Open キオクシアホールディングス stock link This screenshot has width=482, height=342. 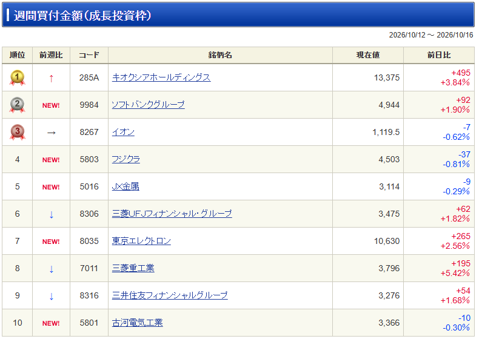(x=161, y=77)
